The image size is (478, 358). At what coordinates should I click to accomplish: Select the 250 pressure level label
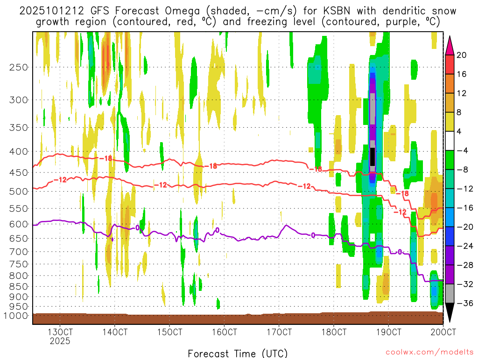(19, 67)
